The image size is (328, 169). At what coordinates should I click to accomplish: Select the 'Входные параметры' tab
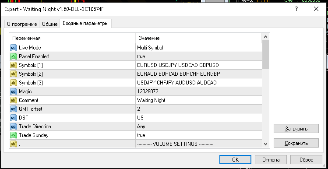coord(85,24)
